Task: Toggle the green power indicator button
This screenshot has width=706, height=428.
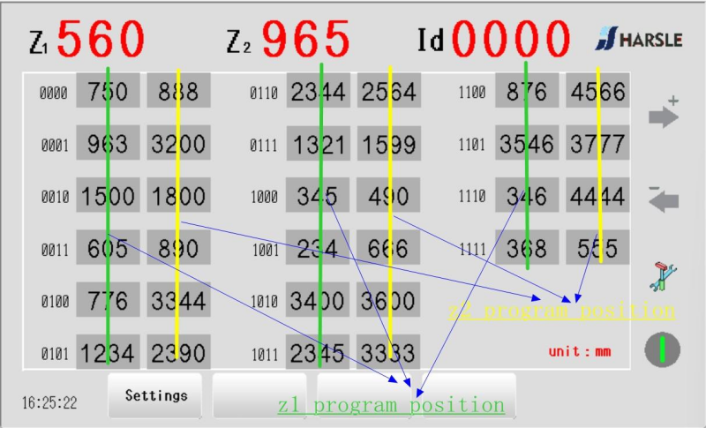Action: [663, 349]
